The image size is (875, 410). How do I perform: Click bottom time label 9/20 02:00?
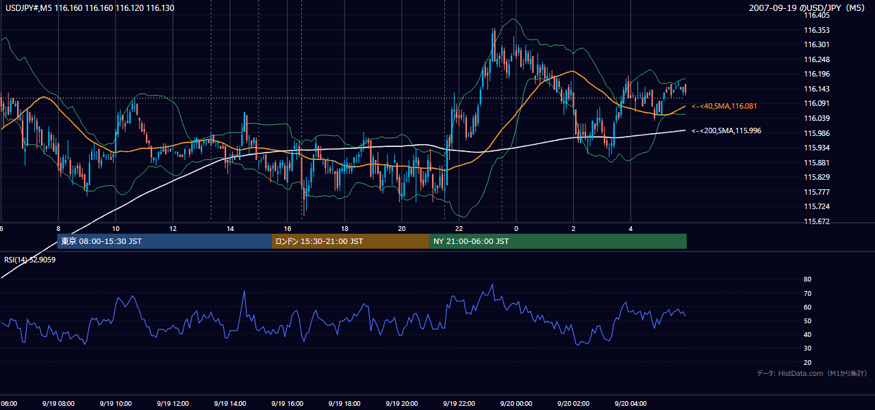click(573, 404)
